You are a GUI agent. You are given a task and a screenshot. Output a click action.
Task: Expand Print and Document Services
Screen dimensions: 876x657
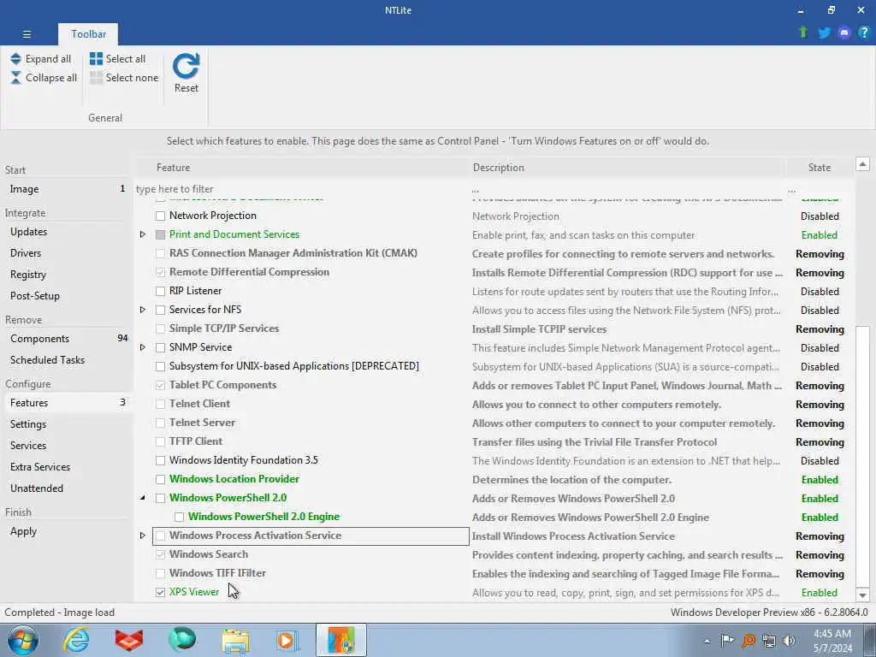pos(143,234)
